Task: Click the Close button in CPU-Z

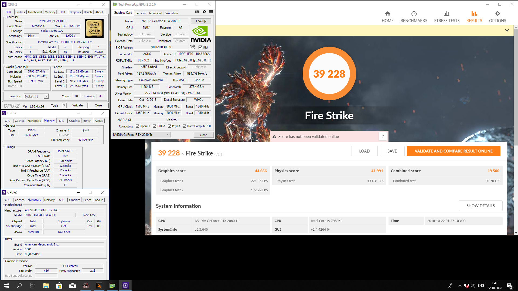Action: click(98, 105)
